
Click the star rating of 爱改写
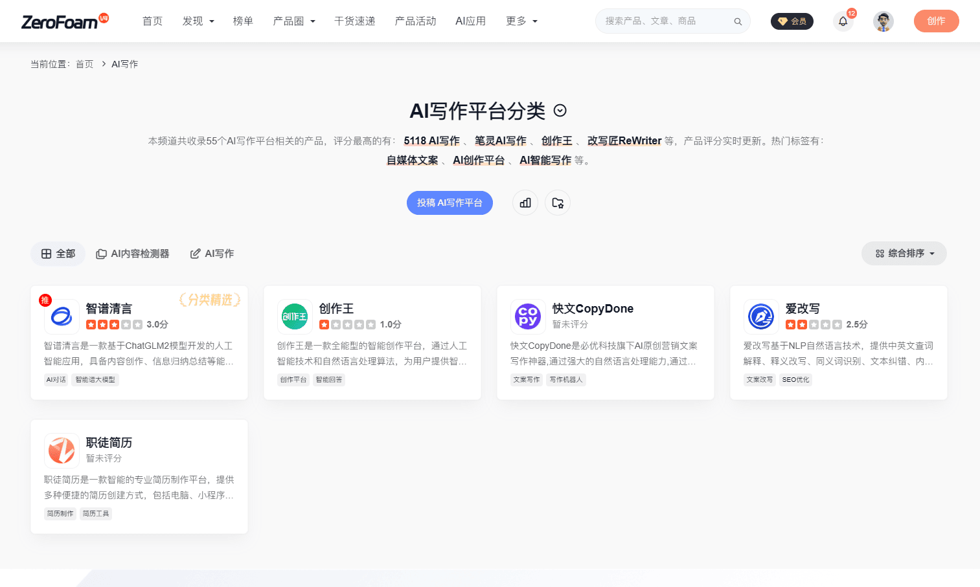[x=814, y=324]
